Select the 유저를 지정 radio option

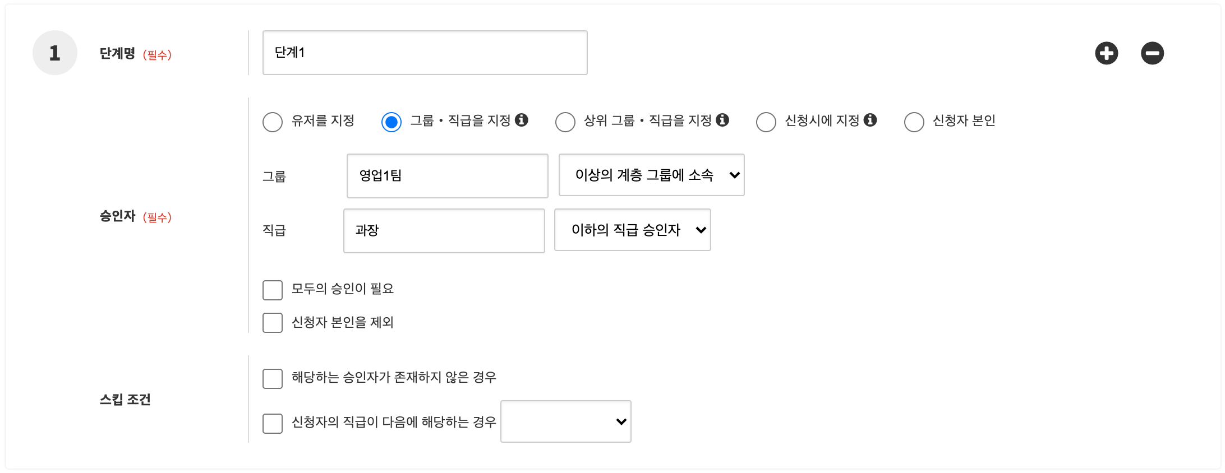(273, 122)
